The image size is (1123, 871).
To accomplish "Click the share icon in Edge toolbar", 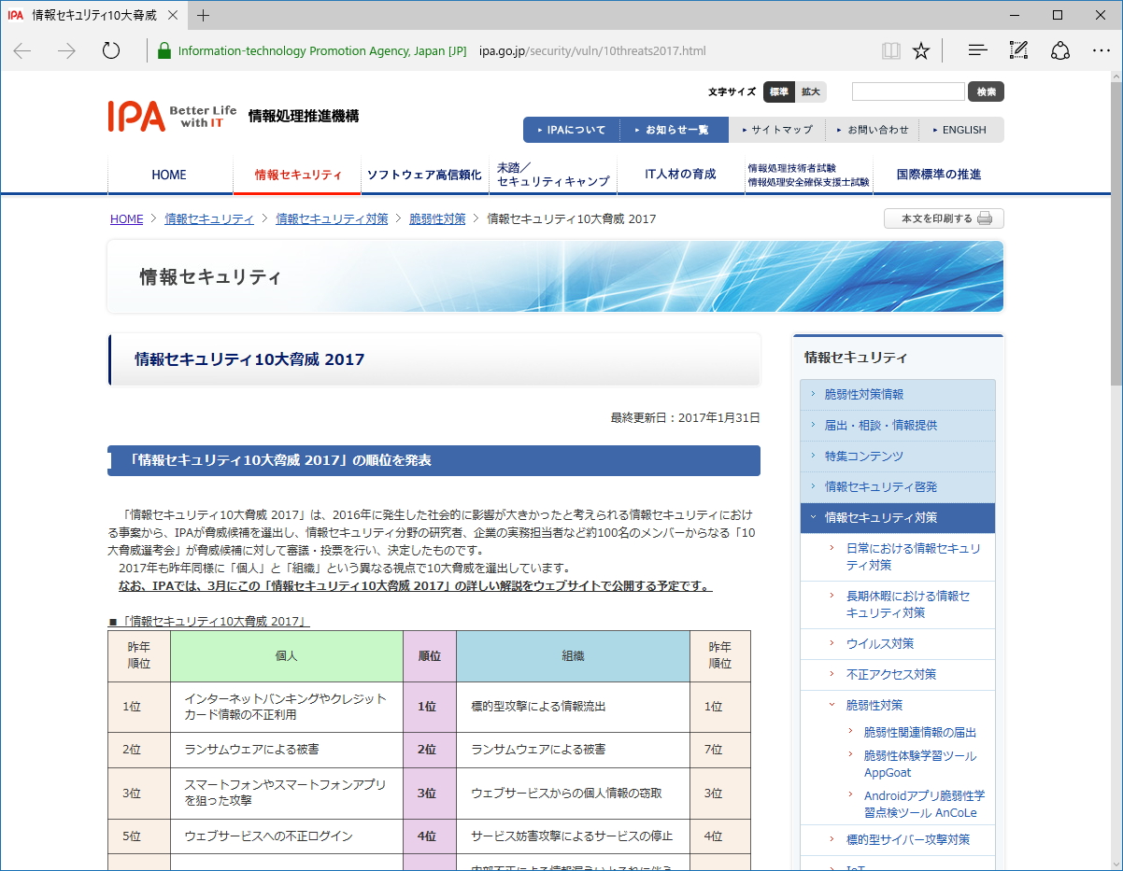I will (1060, 50).
